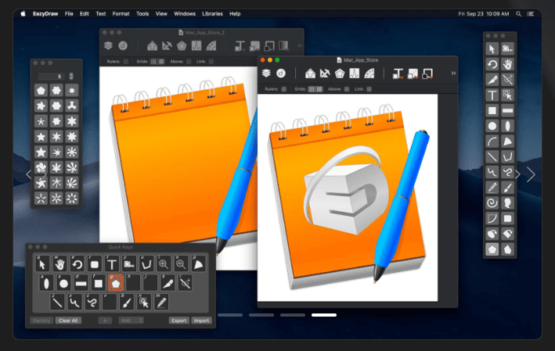Click the Clear All button in Quick Keys

[x=68, y=321]
